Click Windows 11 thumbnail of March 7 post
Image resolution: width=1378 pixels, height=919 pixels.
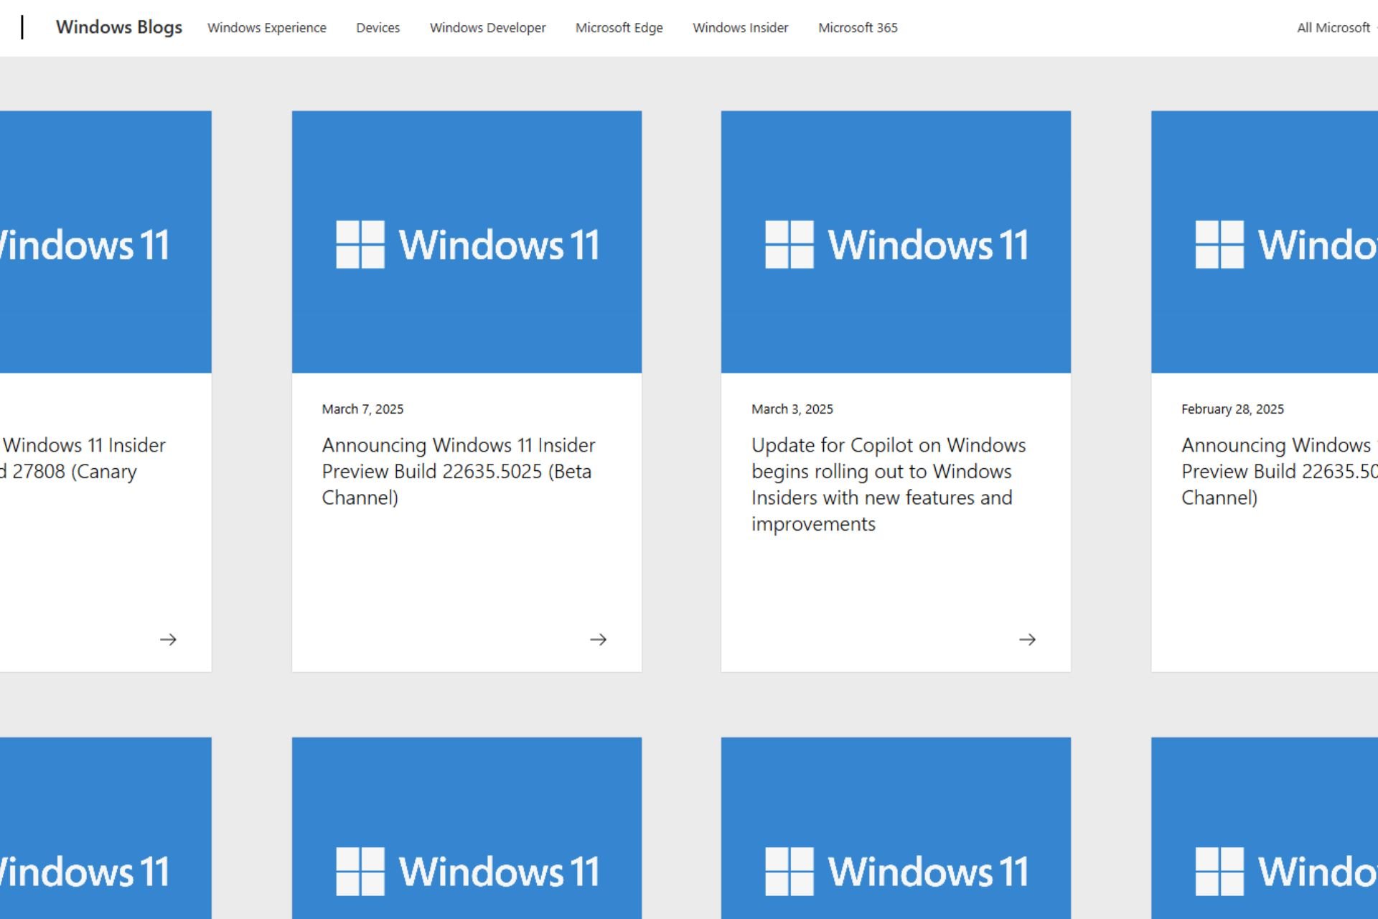pyautogui.click(x=467, y=242)
